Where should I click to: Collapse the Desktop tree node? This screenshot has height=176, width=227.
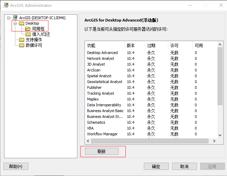(15, 23)
